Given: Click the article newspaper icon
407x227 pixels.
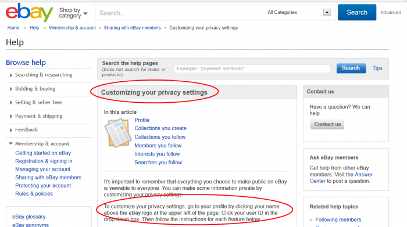Looking at the screenshot, I should tap(117, 133).
